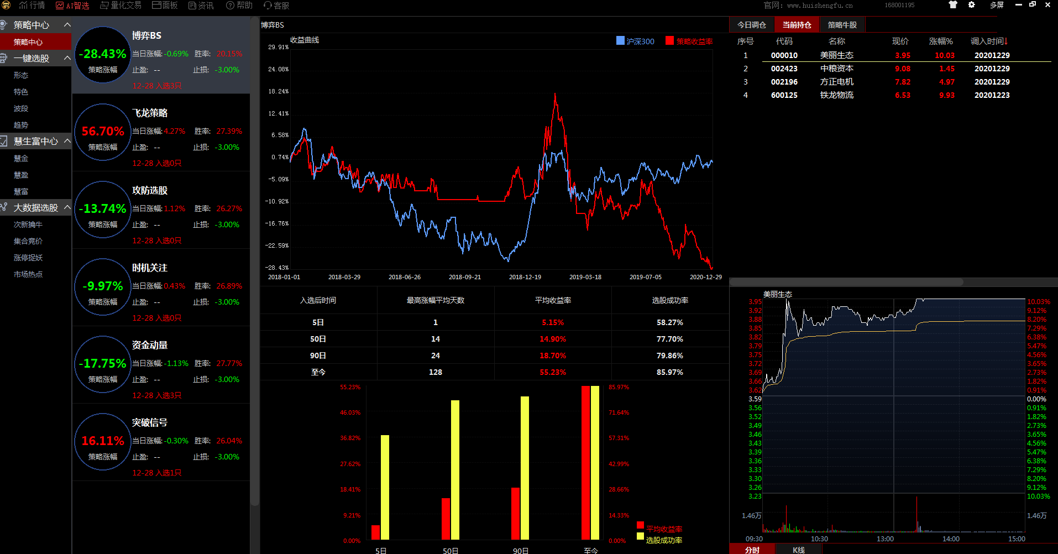Select the 中粮资本 stock row
The width and height of the screenshot is (1058, 554).
point(836,69)
